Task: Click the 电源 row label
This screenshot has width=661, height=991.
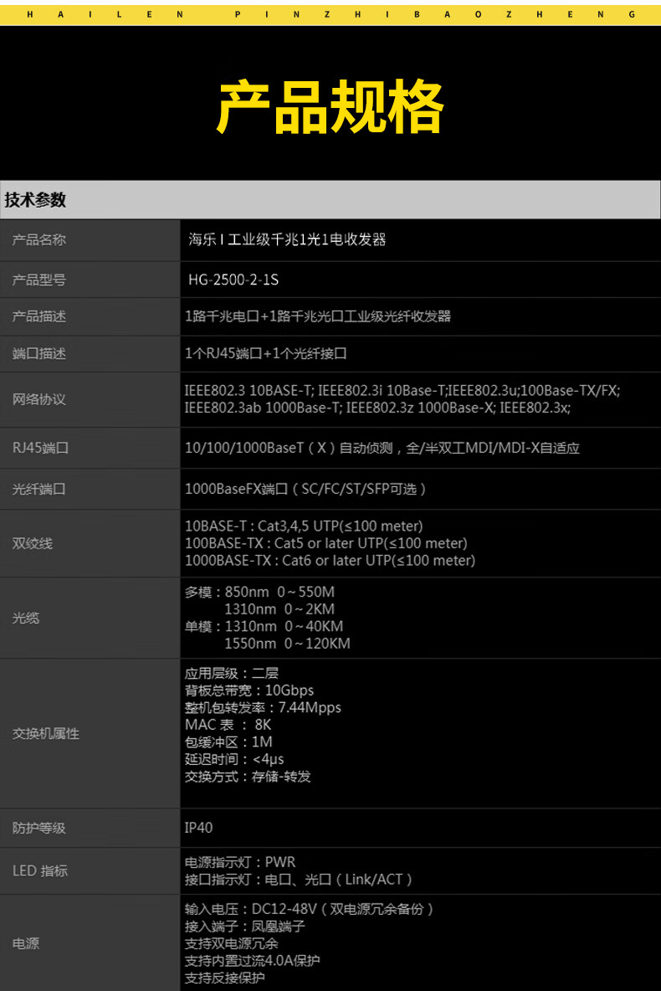Action: [26, 943]
